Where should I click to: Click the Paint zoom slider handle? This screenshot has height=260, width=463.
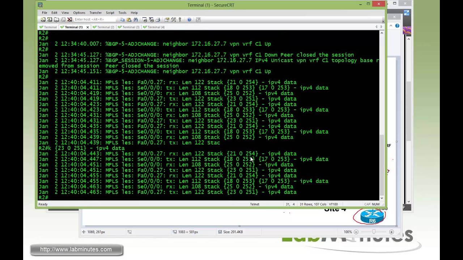point(374,232)
